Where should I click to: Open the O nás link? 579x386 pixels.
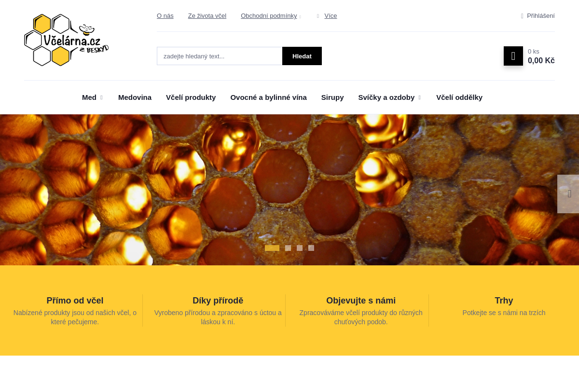click(x=165, y=16)
